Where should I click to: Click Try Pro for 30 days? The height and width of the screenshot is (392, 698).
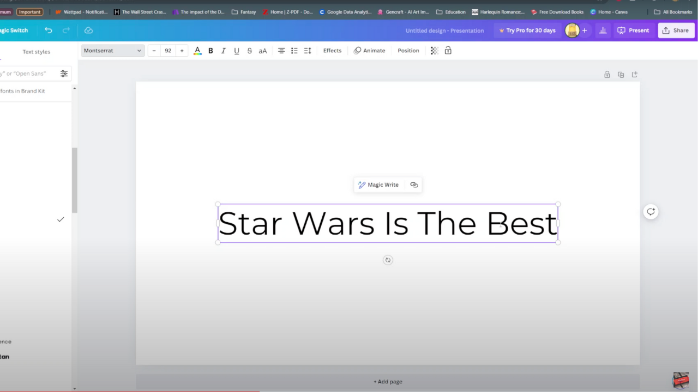tap(527, 30)
